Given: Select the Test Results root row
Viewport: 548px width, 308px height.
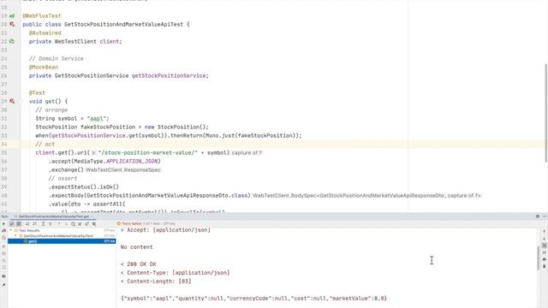Looking at the screenshot, I should 62,230.
